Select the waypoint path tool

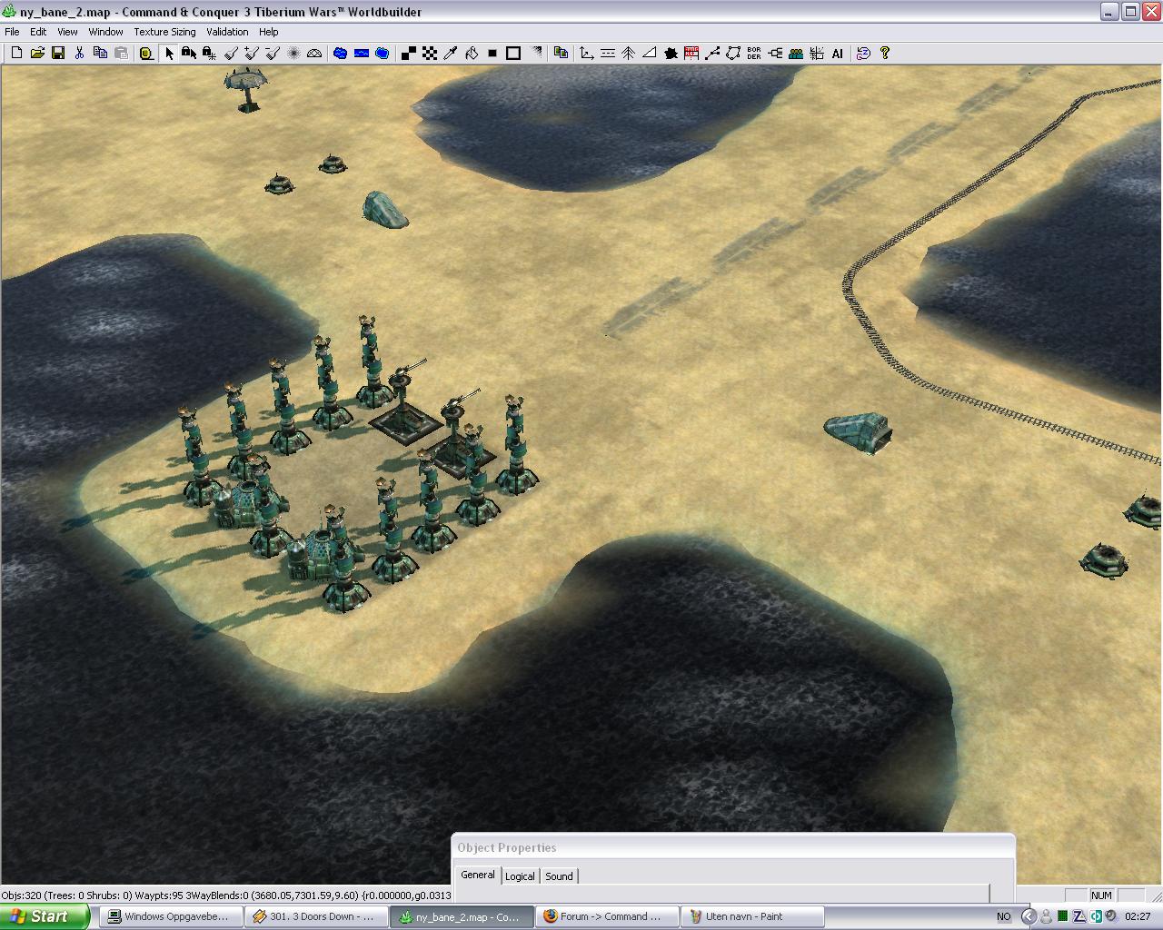(x=712, y=54)
